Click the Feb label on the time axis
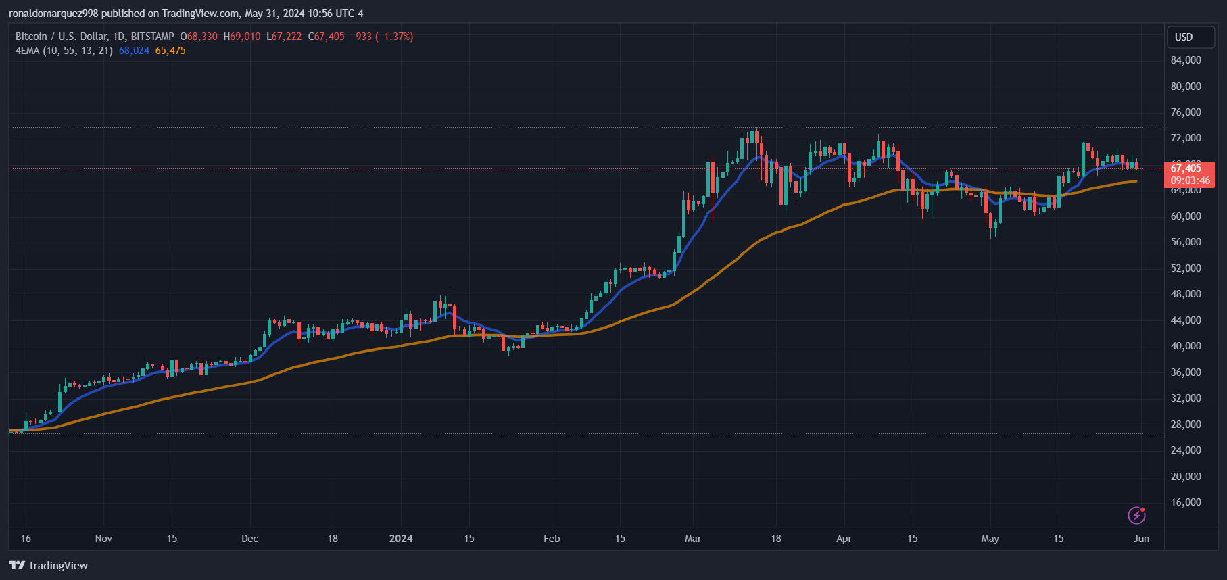Viewport: 1227px width, 580px height. [552, 539]
